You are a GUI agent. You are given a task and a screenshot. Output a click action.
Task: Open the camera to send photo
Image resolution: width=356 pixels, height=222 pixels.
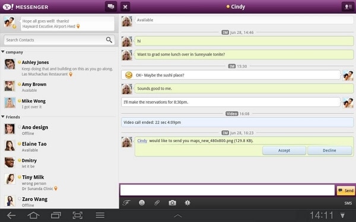[172, 202]
